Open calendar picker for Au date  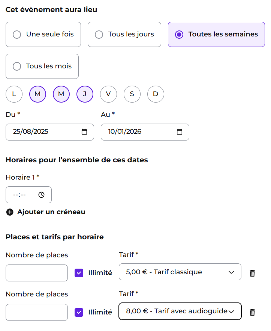point(180,132)
